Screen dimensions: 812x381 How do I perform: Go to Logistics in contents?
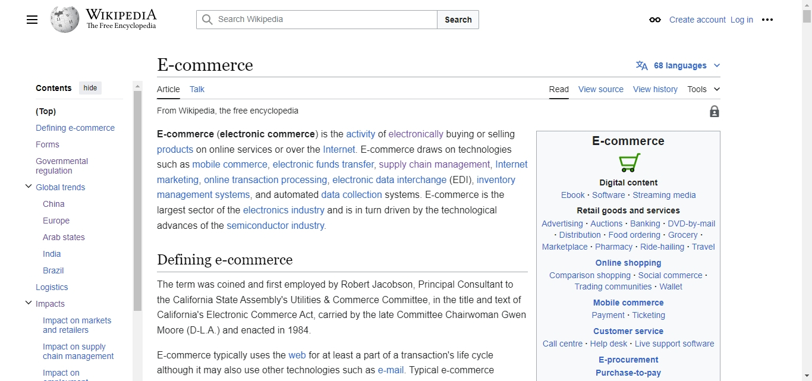click(52, 287)
